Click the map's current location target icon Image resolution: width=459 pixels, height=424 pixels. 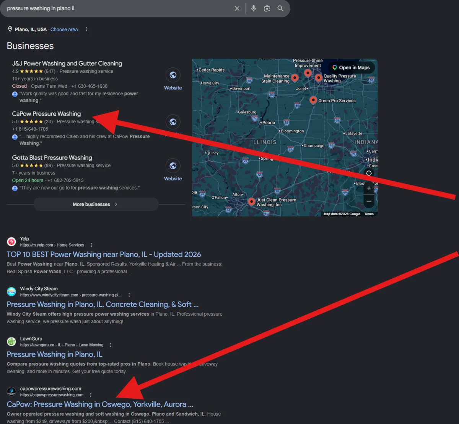click(369, 173)
